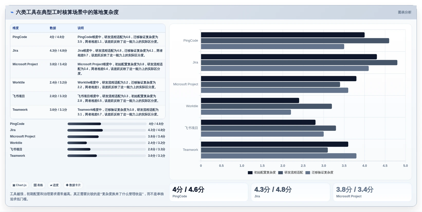
Task: Click the table value 2.4分 / 3.2分
Action: coord(58,82)
